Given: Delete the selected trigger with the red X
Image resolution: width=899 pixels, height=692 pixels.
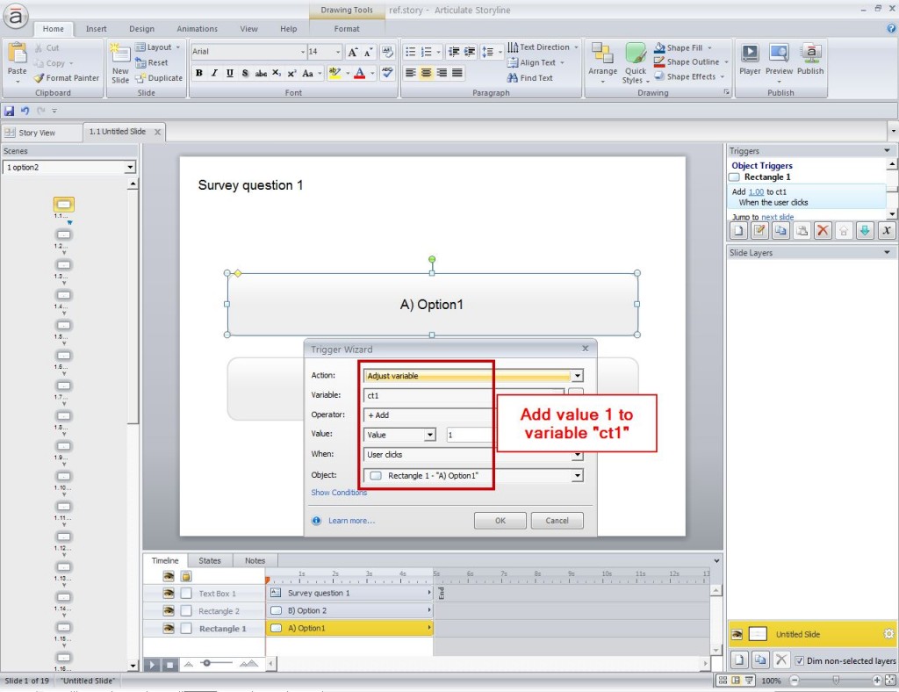Looking at the screenshot, I should [823, 230].
